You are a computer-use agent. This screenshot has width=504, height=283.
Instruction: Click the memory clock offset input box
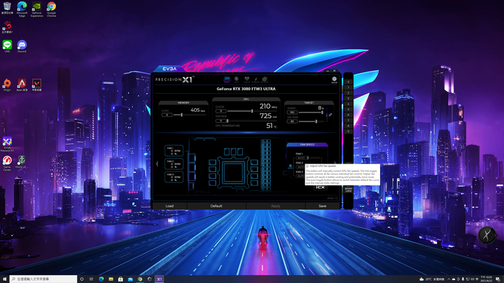coord(167,115)
